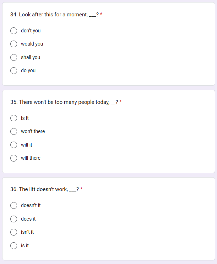Select "is it" under question 35
The width and height of the screenshot is (217, 264).
click(x=13, y=118)
